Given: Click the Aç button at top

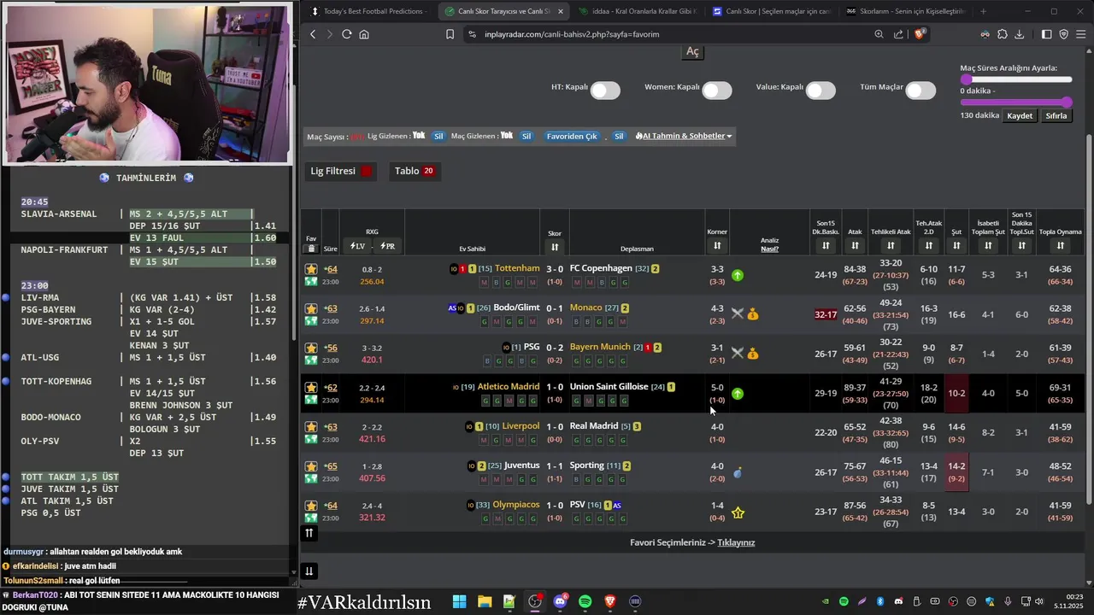Looking at the screenshot, I should tap(692, 51).
